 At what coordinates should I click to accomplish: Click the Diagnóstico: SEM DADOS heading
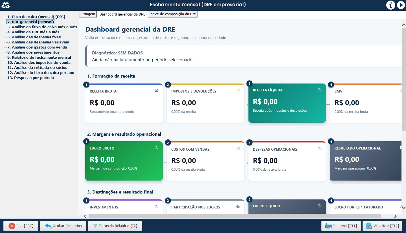[117, 53]
